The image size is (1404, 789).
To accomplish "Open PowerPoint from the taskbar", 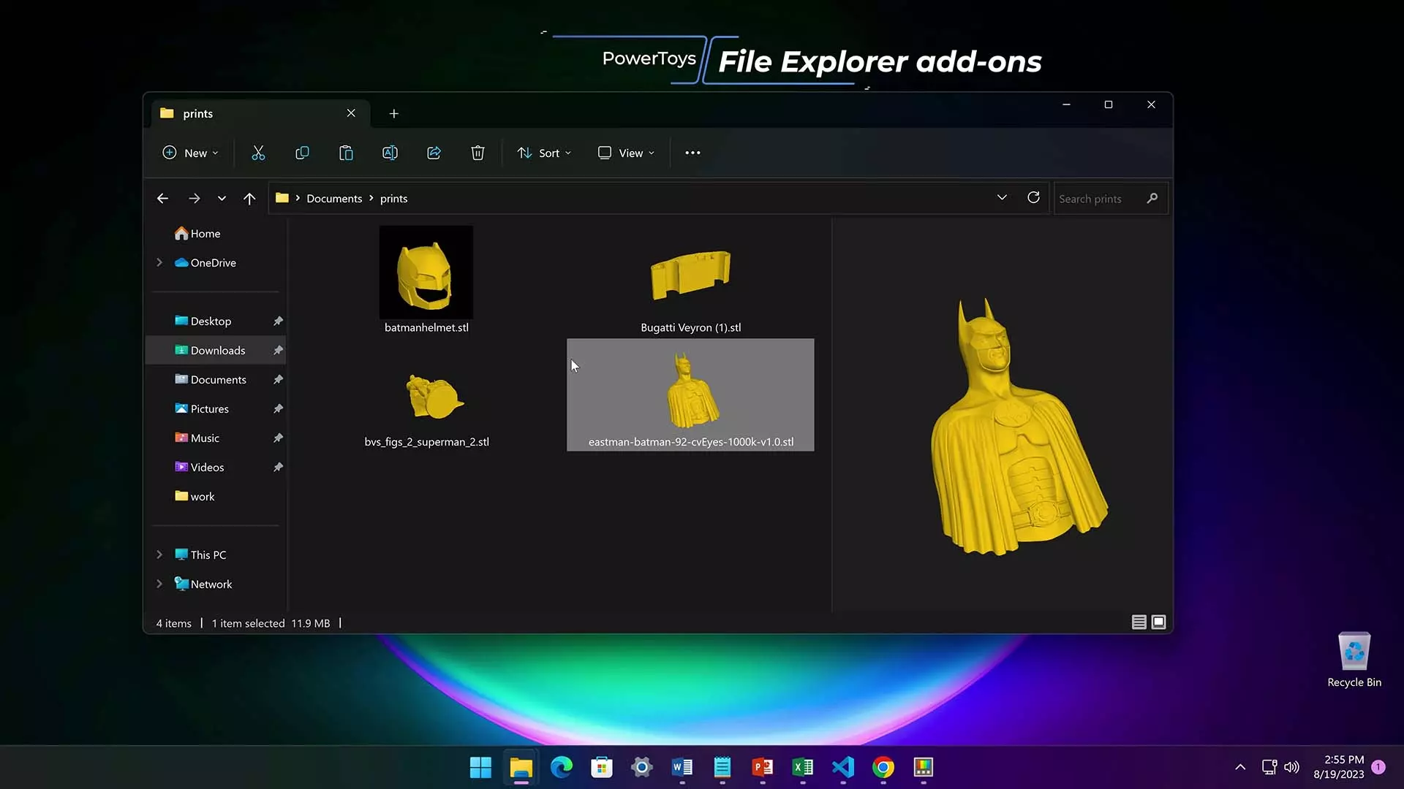I will [x=763, y=767].
